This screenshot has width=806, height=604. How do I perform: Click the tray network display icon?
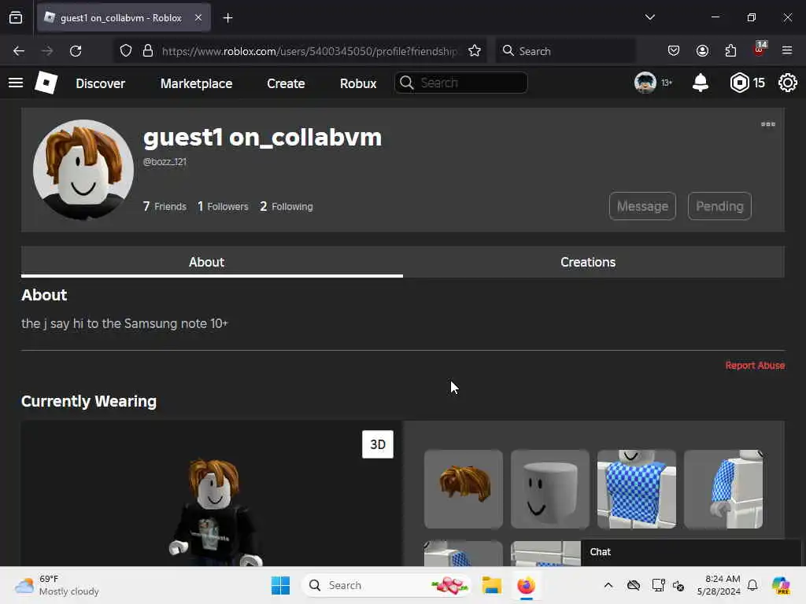point(658,585)
